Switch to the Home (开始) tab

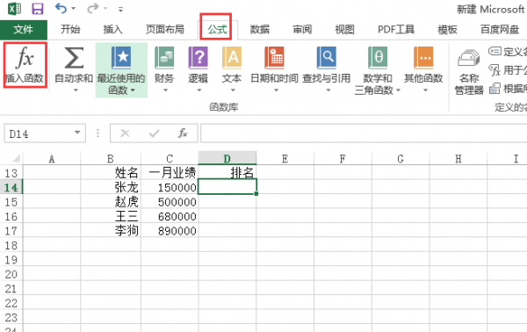[x=70, y=30]
